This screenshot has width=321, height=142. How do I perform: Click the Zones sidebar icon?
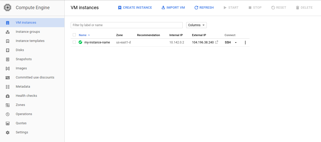pos(8,105)
